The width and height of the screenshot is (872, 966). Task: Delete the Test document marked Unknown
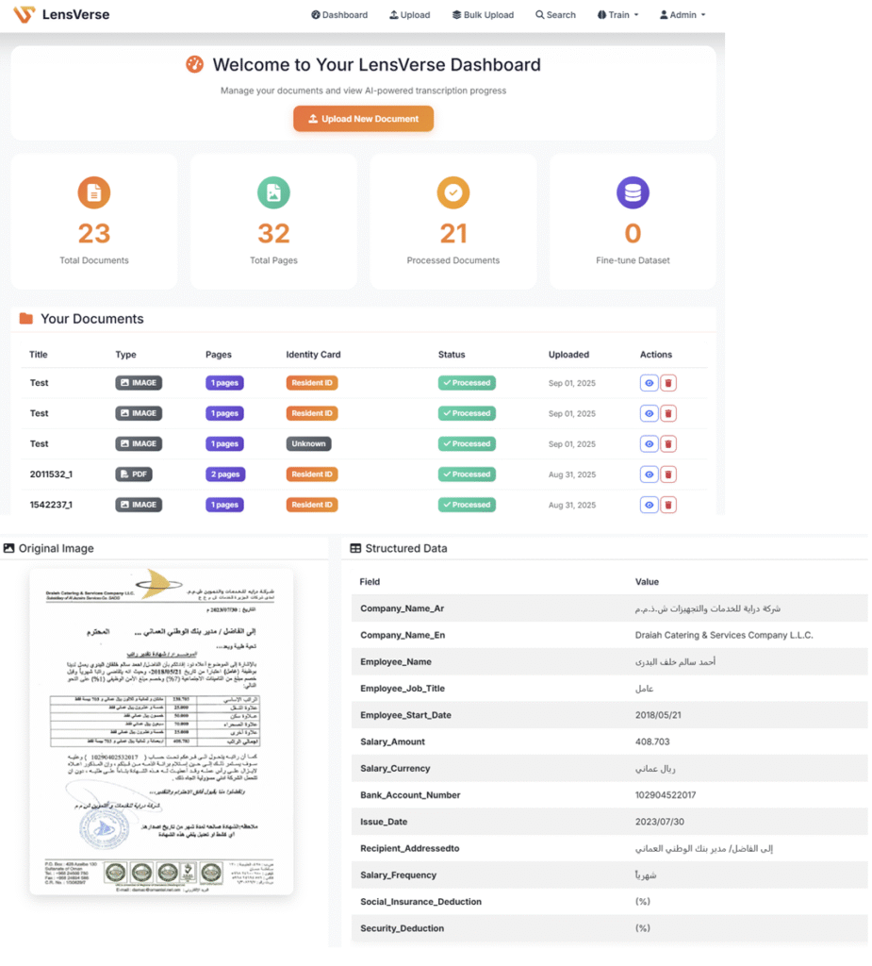(668, 443)
